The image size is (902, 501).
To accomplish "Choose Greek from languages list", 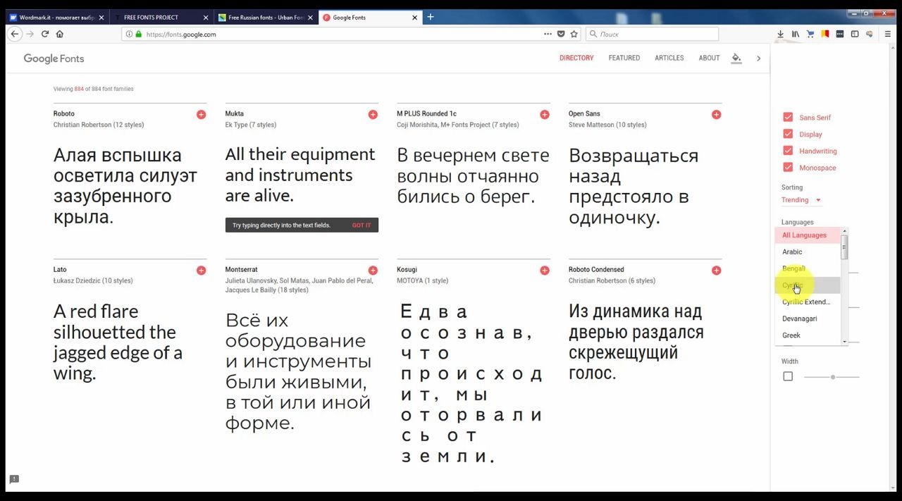I will click(808, 335).
